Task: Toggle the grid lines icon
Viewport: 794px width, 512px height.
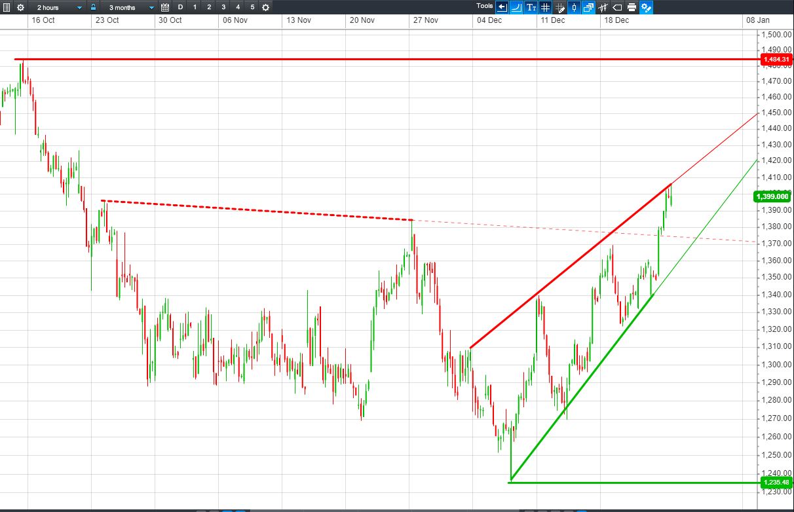Action: 545,7
